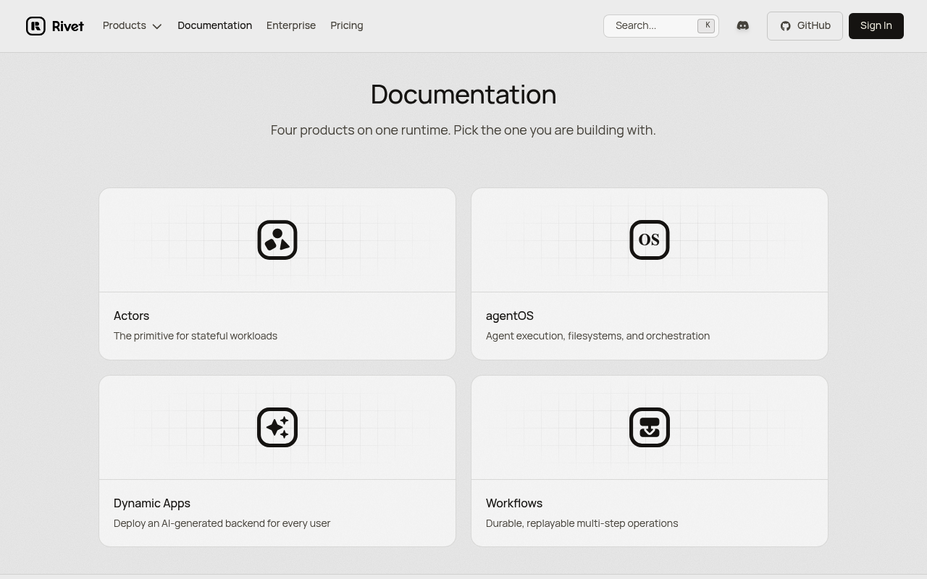Click 'Deploy an AI-generated backend for every user'
Screen dimensions: 927x579
click(x=222, y=523)
